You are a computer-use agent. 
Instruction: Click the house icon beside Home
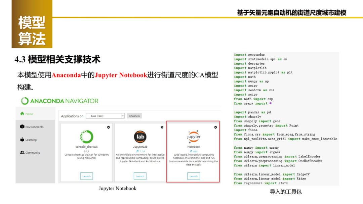click(x=22, y=114)
